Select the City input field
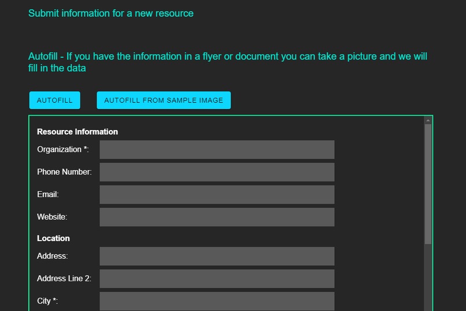 [217, 301]
